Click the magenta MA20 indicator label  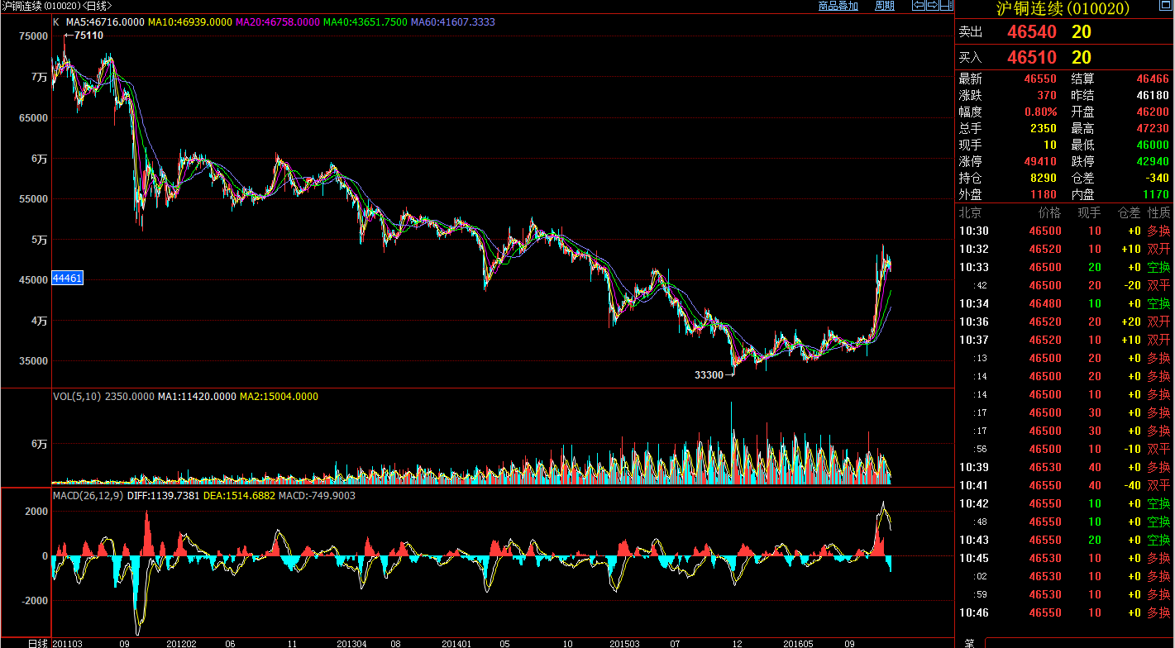[278, 22]
